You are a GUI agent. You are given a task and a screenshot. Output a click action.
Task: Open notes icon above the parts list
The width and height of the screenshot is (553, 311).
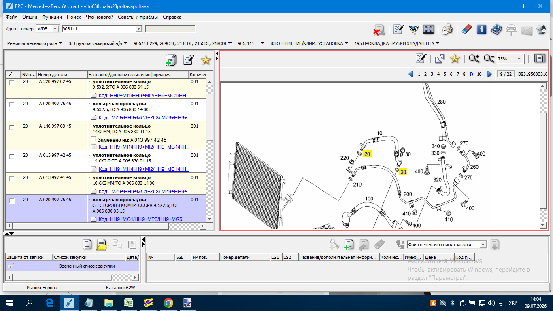[189, 60]
